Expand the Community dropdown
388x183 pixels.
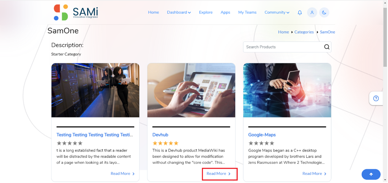277,12
